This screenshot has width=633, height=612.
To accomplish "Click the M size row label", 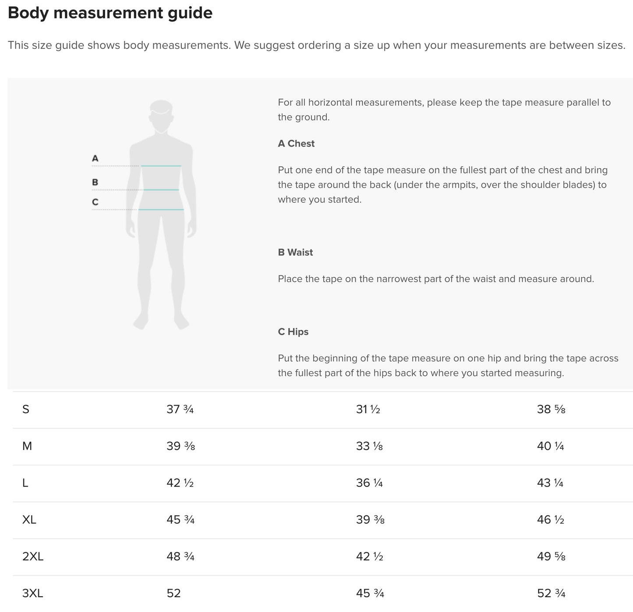I will (x=27, y=446).
